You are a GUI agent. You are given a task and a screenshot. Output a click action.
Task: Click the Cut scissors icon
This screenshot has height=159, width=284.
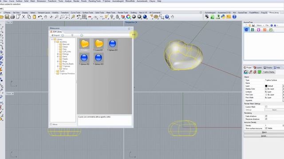click(x=24, y=17)
